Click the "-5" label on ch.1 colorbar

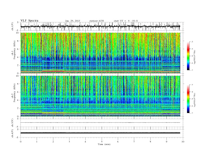[x=192, y=56]
